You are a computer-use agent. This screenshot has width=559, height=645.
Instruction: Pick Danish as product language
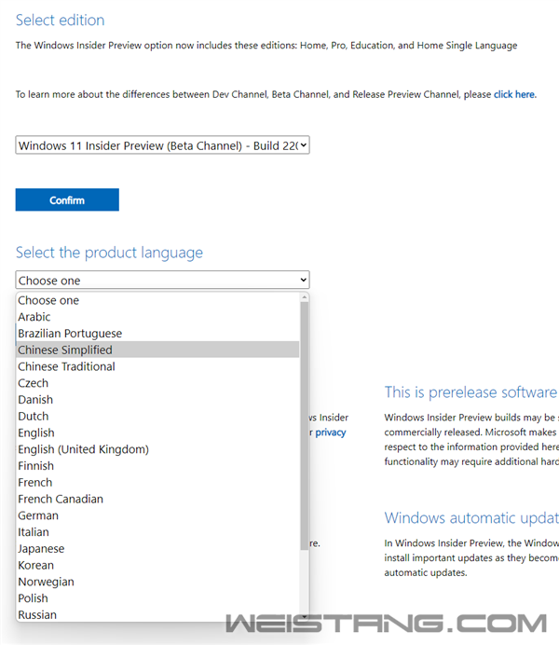coord(158,400)
